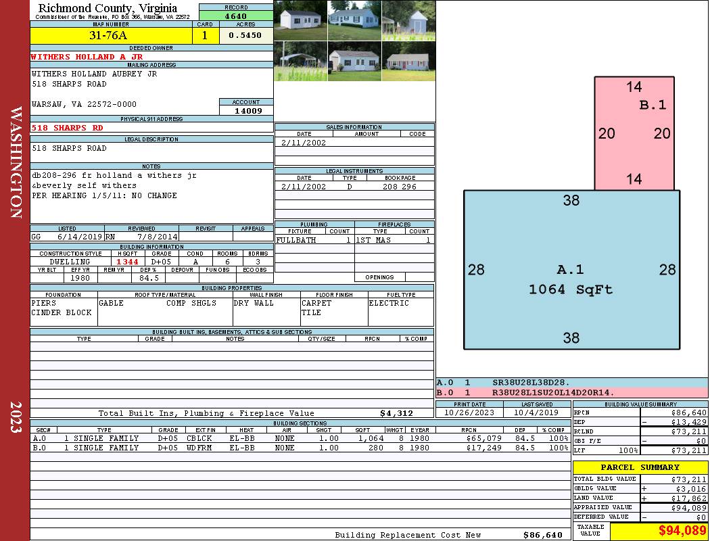Open the top-right blue shed photo
The image size is (710, 541).
pos(408,20)
